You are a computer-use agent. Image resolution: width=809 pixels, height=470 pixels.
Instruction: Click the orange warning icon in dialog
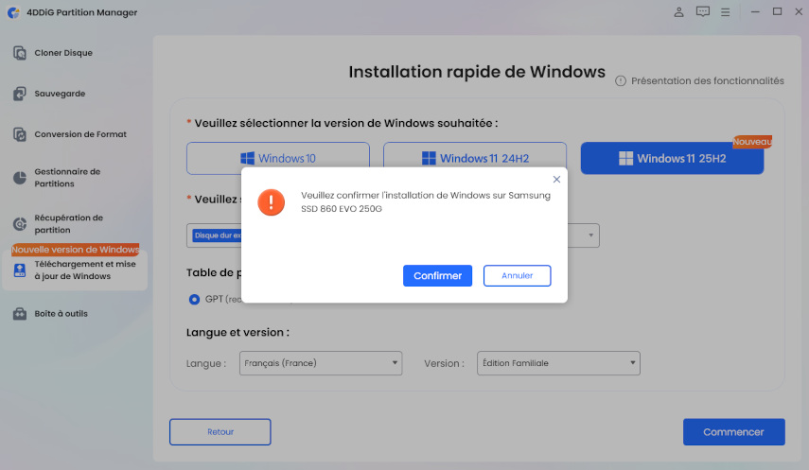(272, 201)
